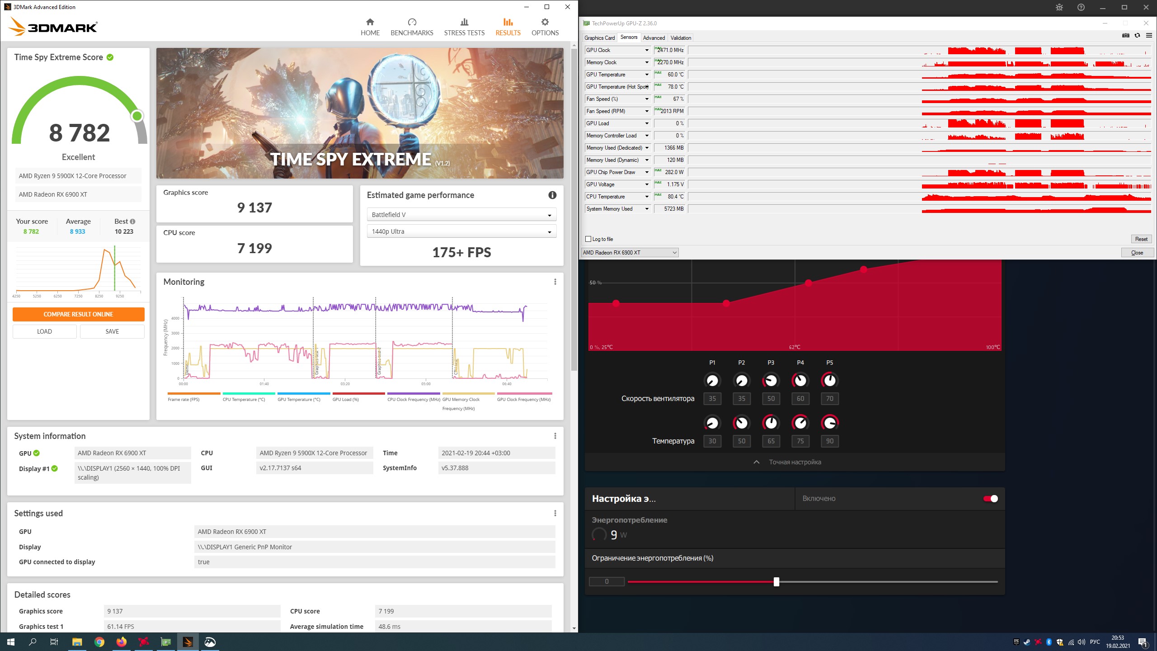Click the power limit slider handle
The image size is (1157, 651).
coord(776,582)
